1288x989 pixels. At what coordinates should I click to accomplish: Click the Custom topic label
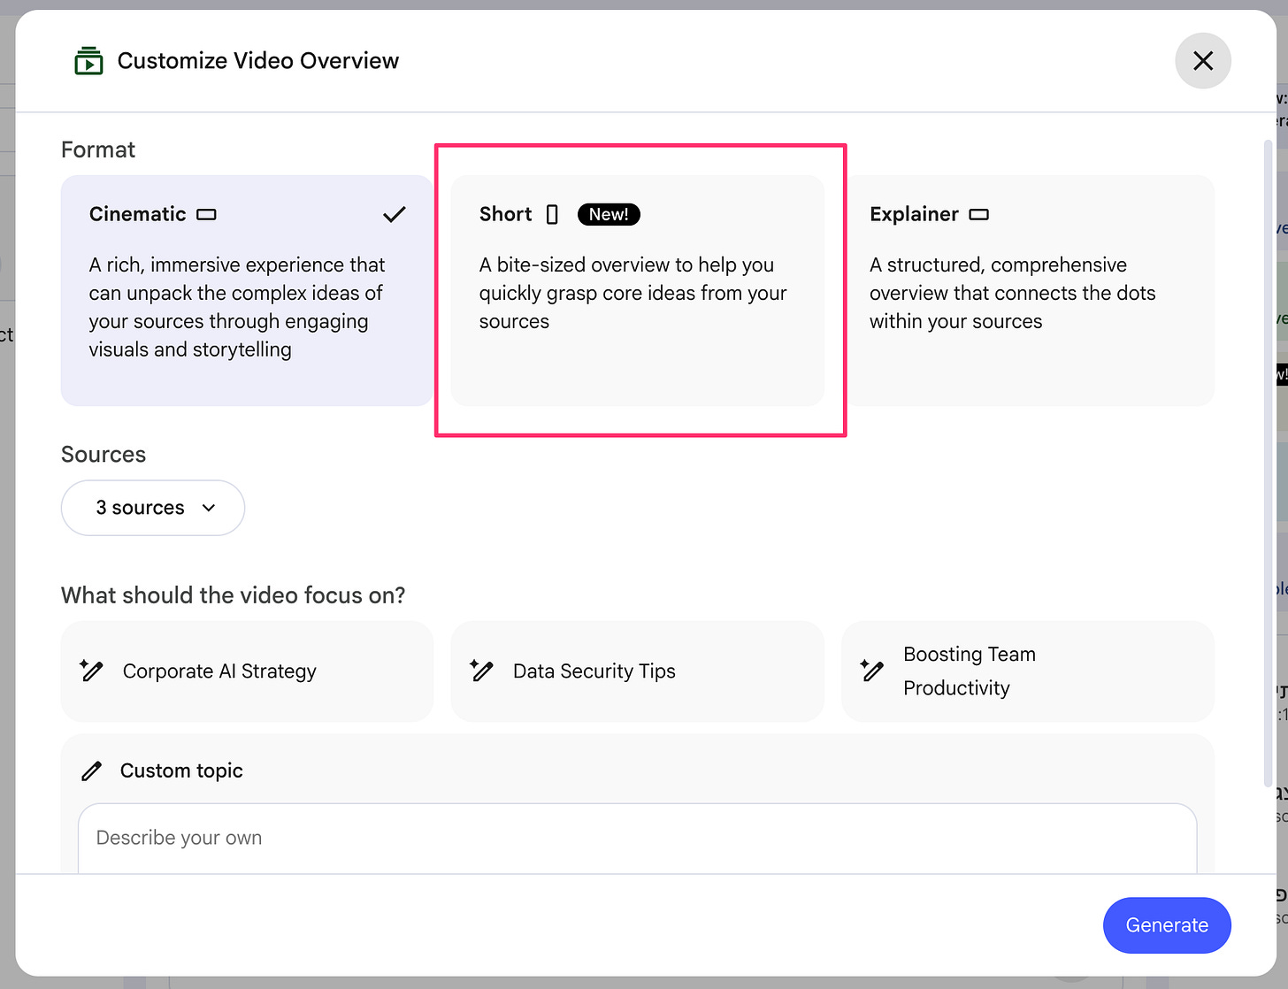coord(181,770)
